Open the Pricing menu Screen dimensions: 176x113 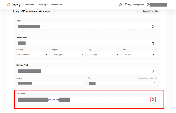tap(44, 5)
